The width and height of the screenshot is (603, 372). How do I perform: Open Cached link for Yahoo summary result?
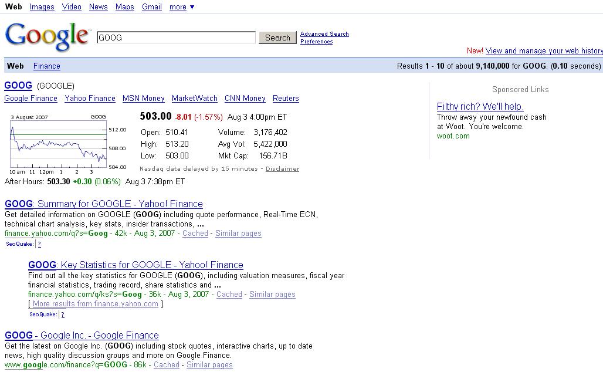(x=195, y=234)
